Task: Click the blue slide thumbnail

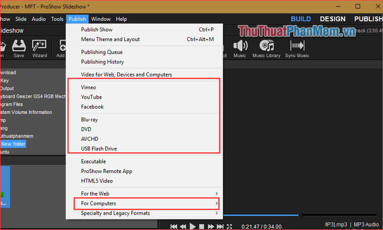Action: pos(5,187)
